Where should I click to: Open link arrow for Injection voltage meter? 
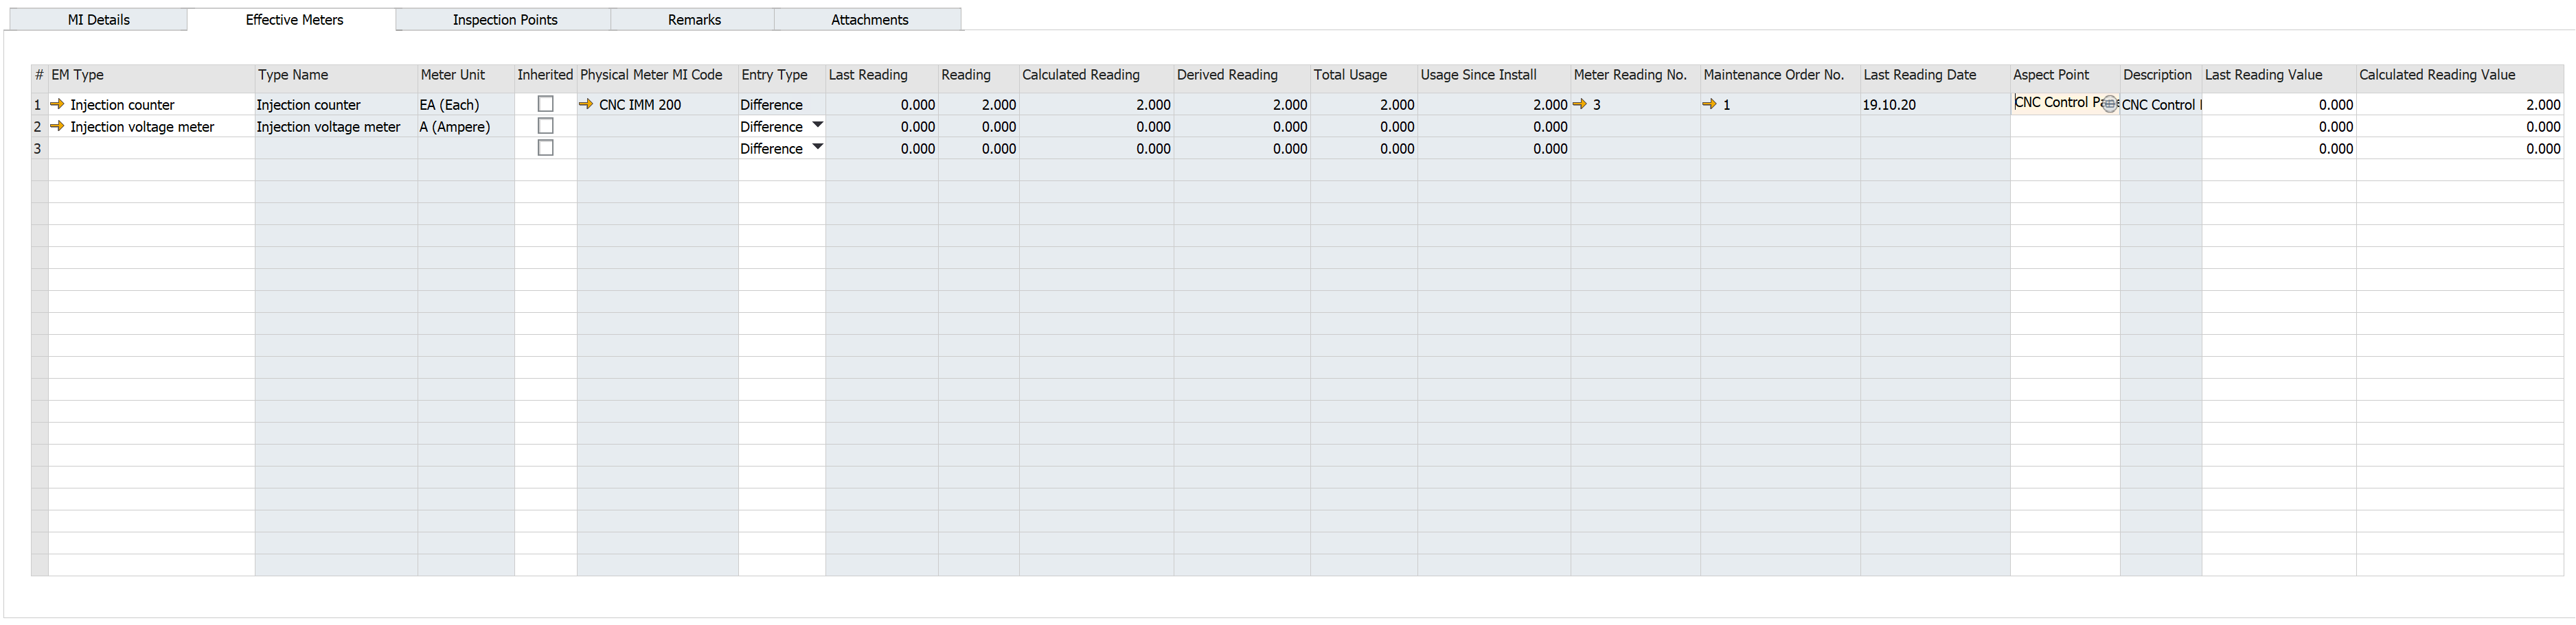[x=57, y=126]
